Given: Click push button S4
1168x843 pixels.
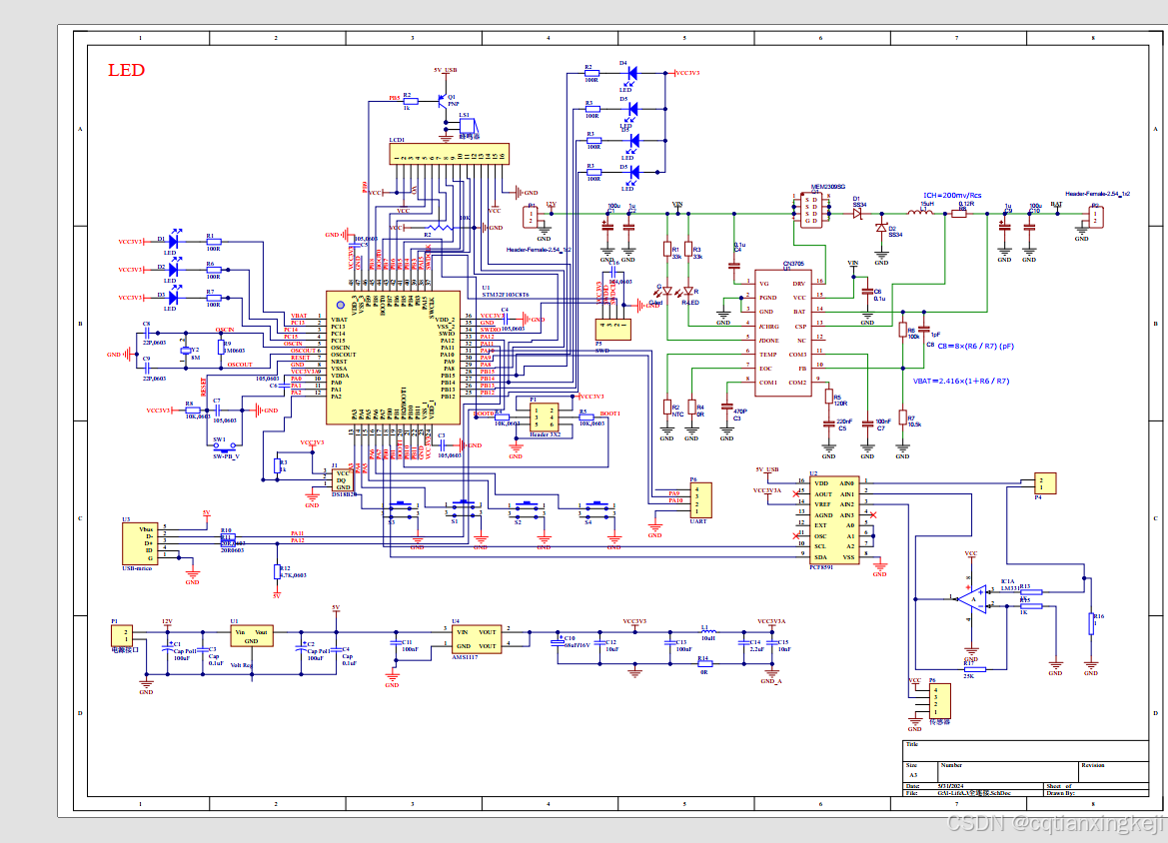Looking at the screenshot, I should [x=597, y=509].
